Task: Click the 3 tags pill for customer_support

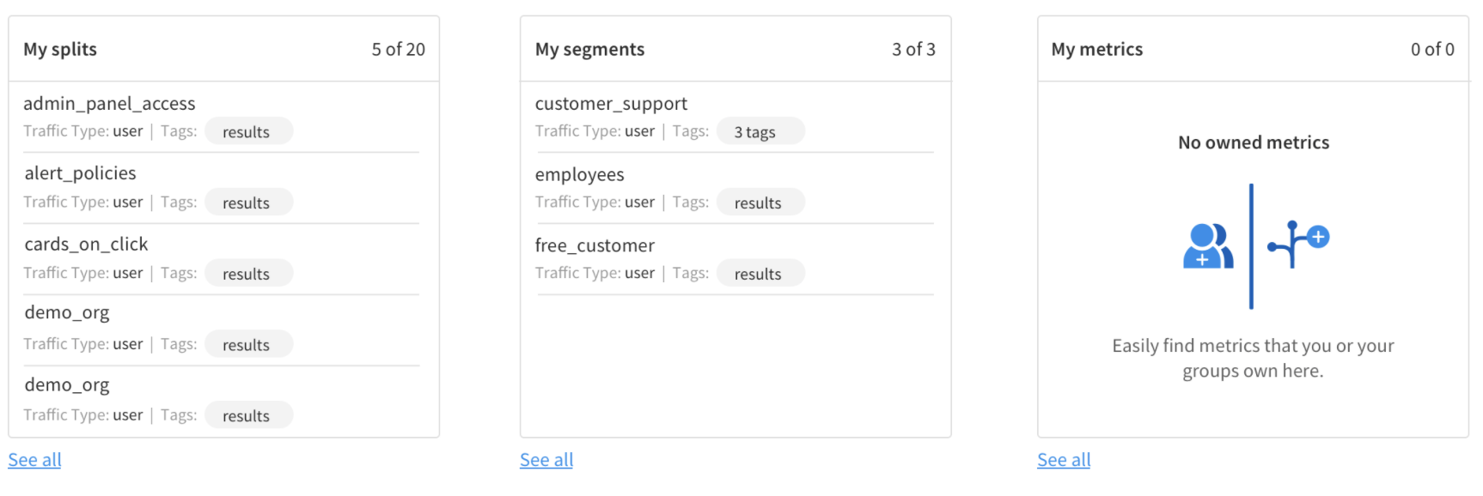Action: 760,131
